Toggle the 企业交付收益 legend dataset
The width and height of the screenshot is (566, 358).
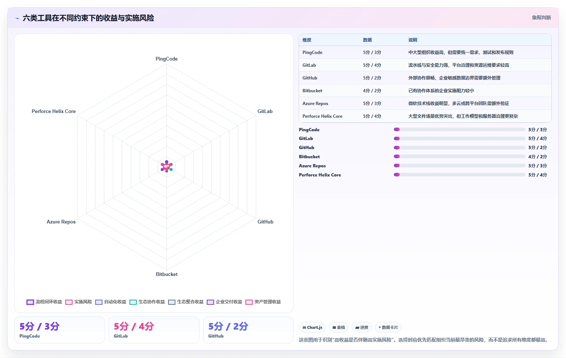pos(224,302)
